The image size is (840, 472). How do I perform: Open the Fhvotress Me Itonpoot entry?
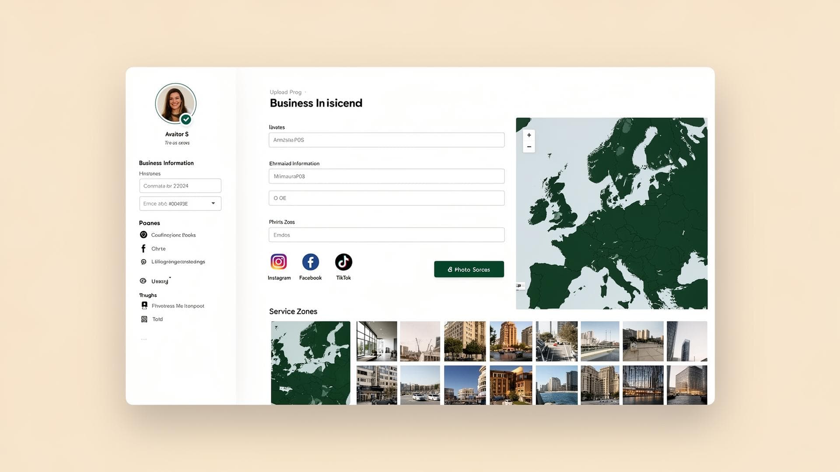coord(178,306)
